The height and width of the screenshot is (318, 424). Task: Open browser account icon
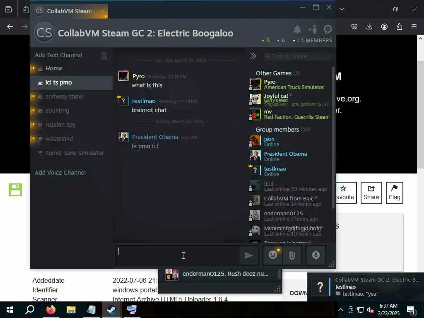(x=384, y=26)
